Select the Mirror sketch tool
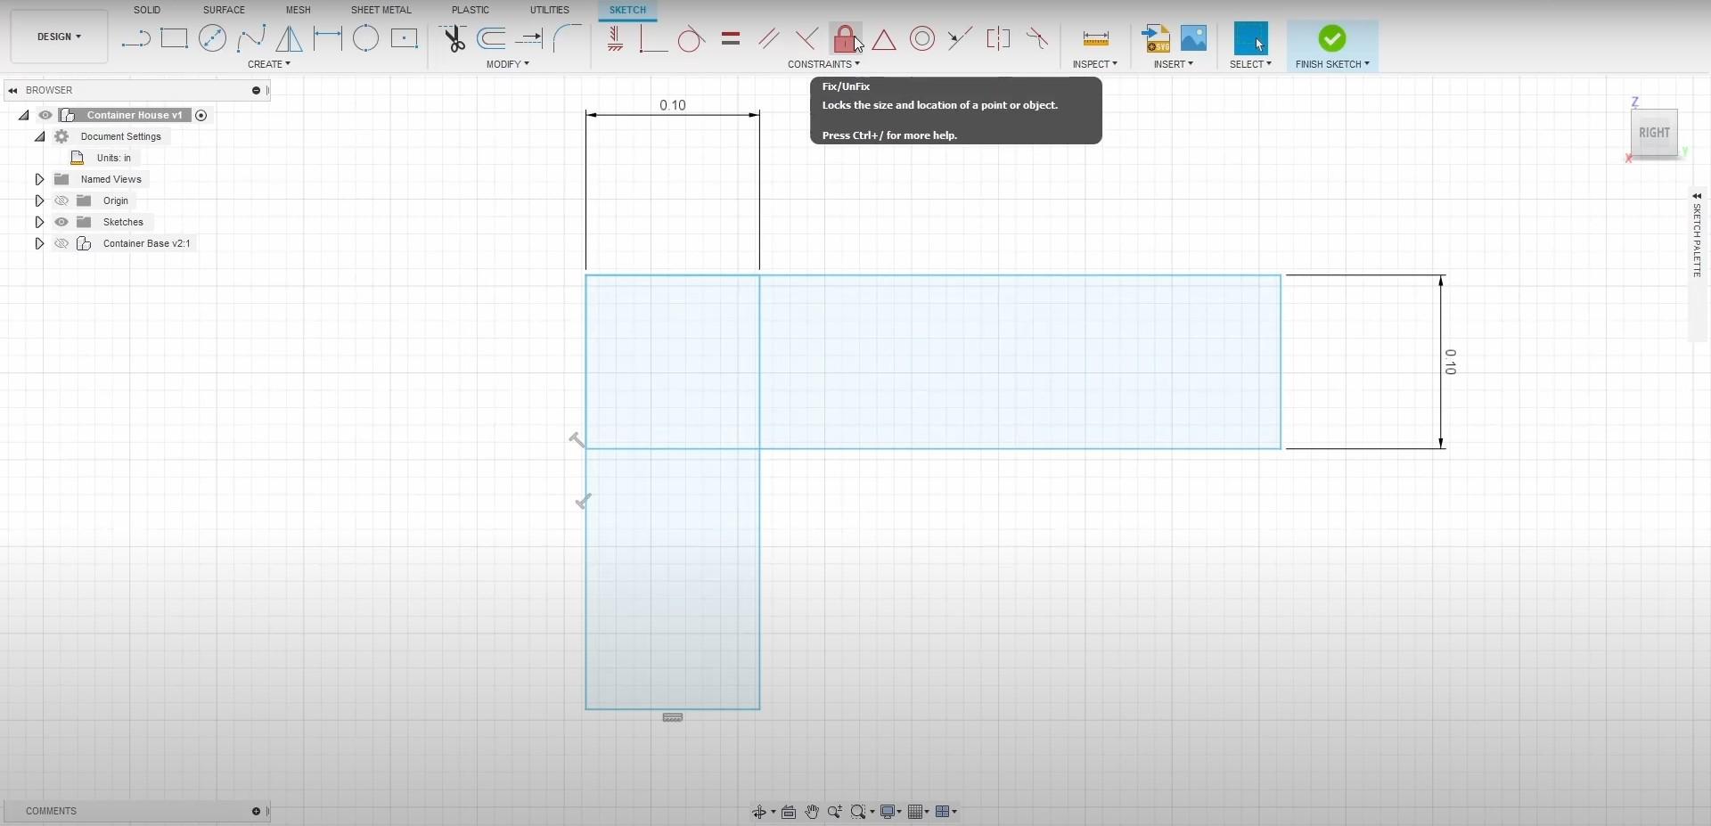 pos(289,38)
